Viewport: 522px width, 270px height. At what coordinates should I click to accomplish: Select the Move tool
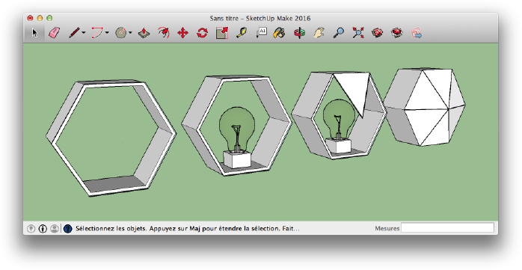[x=182, y=33]
